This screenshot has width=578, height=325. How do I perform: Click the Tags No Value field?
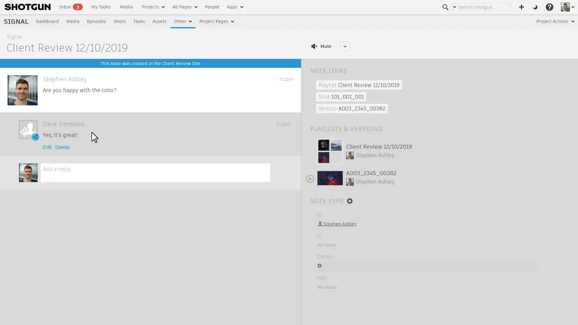point(327,287)
